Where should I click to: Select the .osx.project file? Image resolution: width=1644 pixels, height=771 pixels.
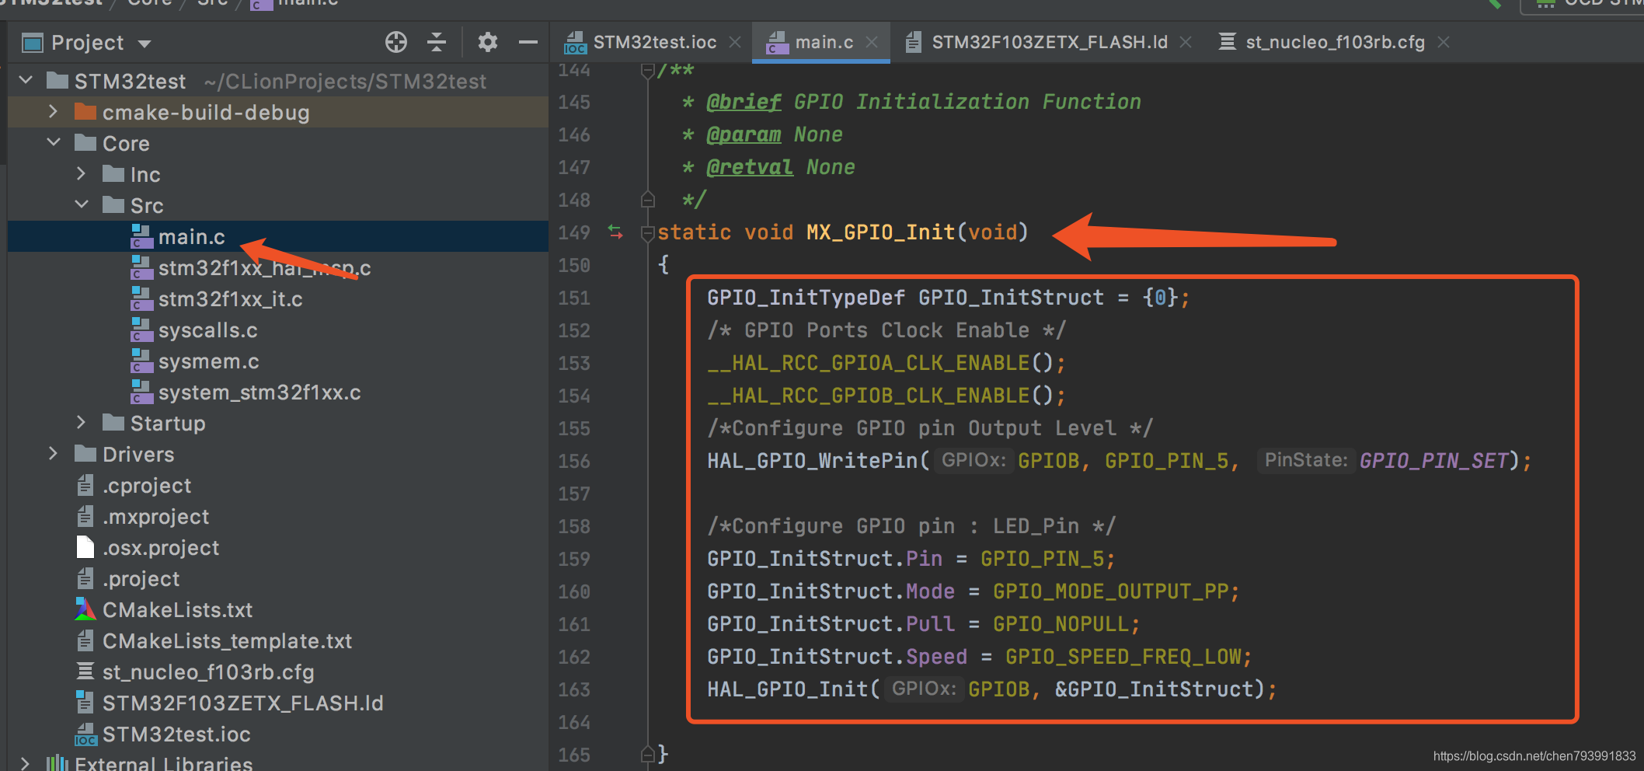coord(161,548)
